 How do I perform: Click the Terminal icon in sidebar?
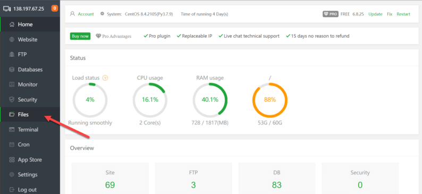click(12, 130)
